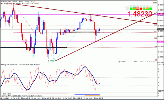Select the large red 1.48230 price display
The height and width of the screenshot is (100, 164).
click(140, 14)
